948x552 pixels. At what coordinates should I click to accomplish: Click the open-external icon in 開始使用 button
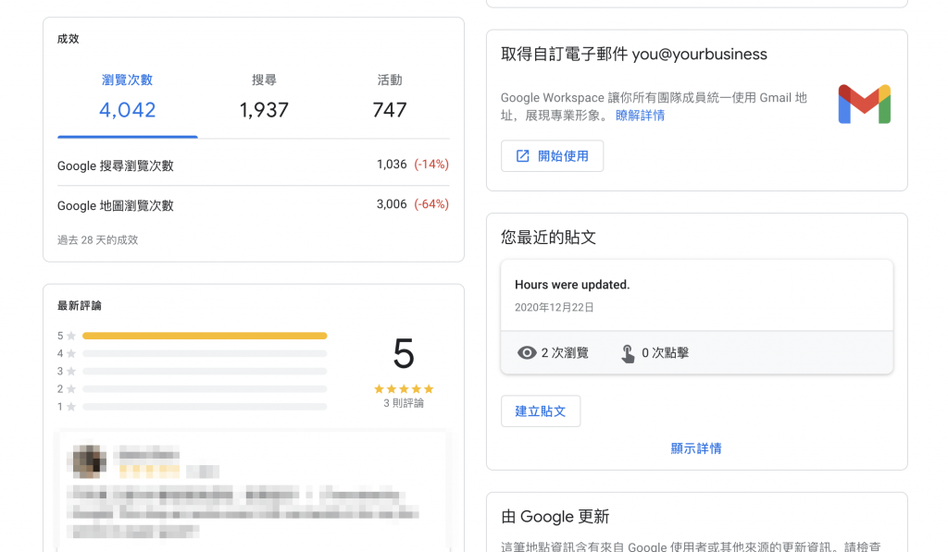click(x=522, y=156)
